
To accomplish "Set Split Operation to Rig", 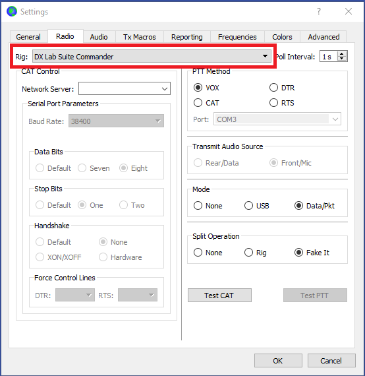I will [256, 253].
